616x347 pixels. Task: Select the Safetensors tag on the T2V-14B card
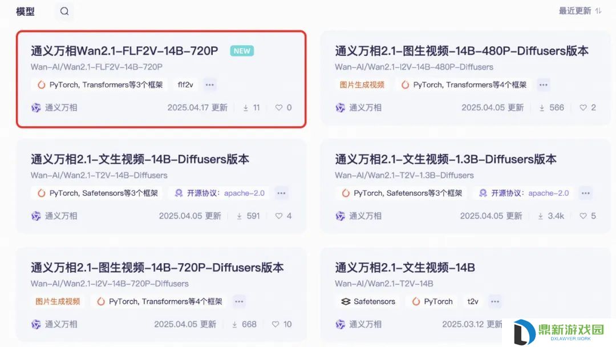(x=368, y=301)
